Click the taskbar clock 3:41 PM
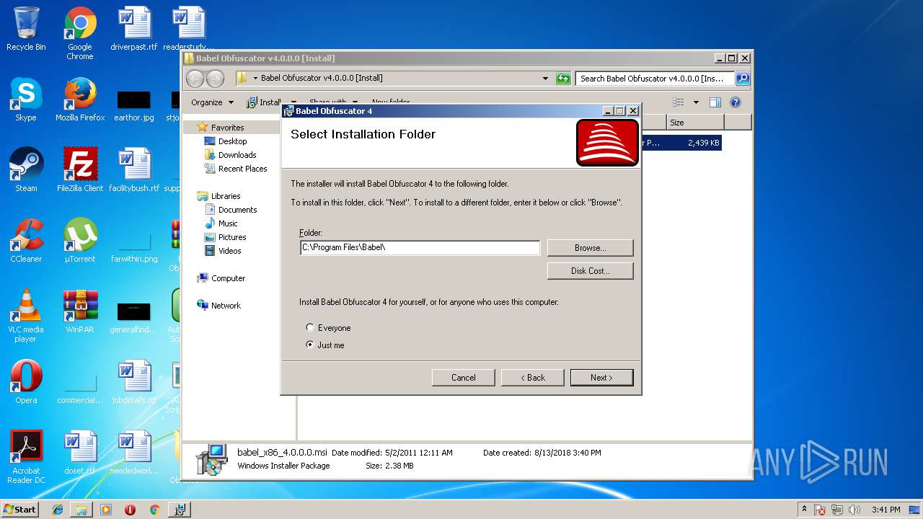923x519 pixels. [x=886, y=510]
